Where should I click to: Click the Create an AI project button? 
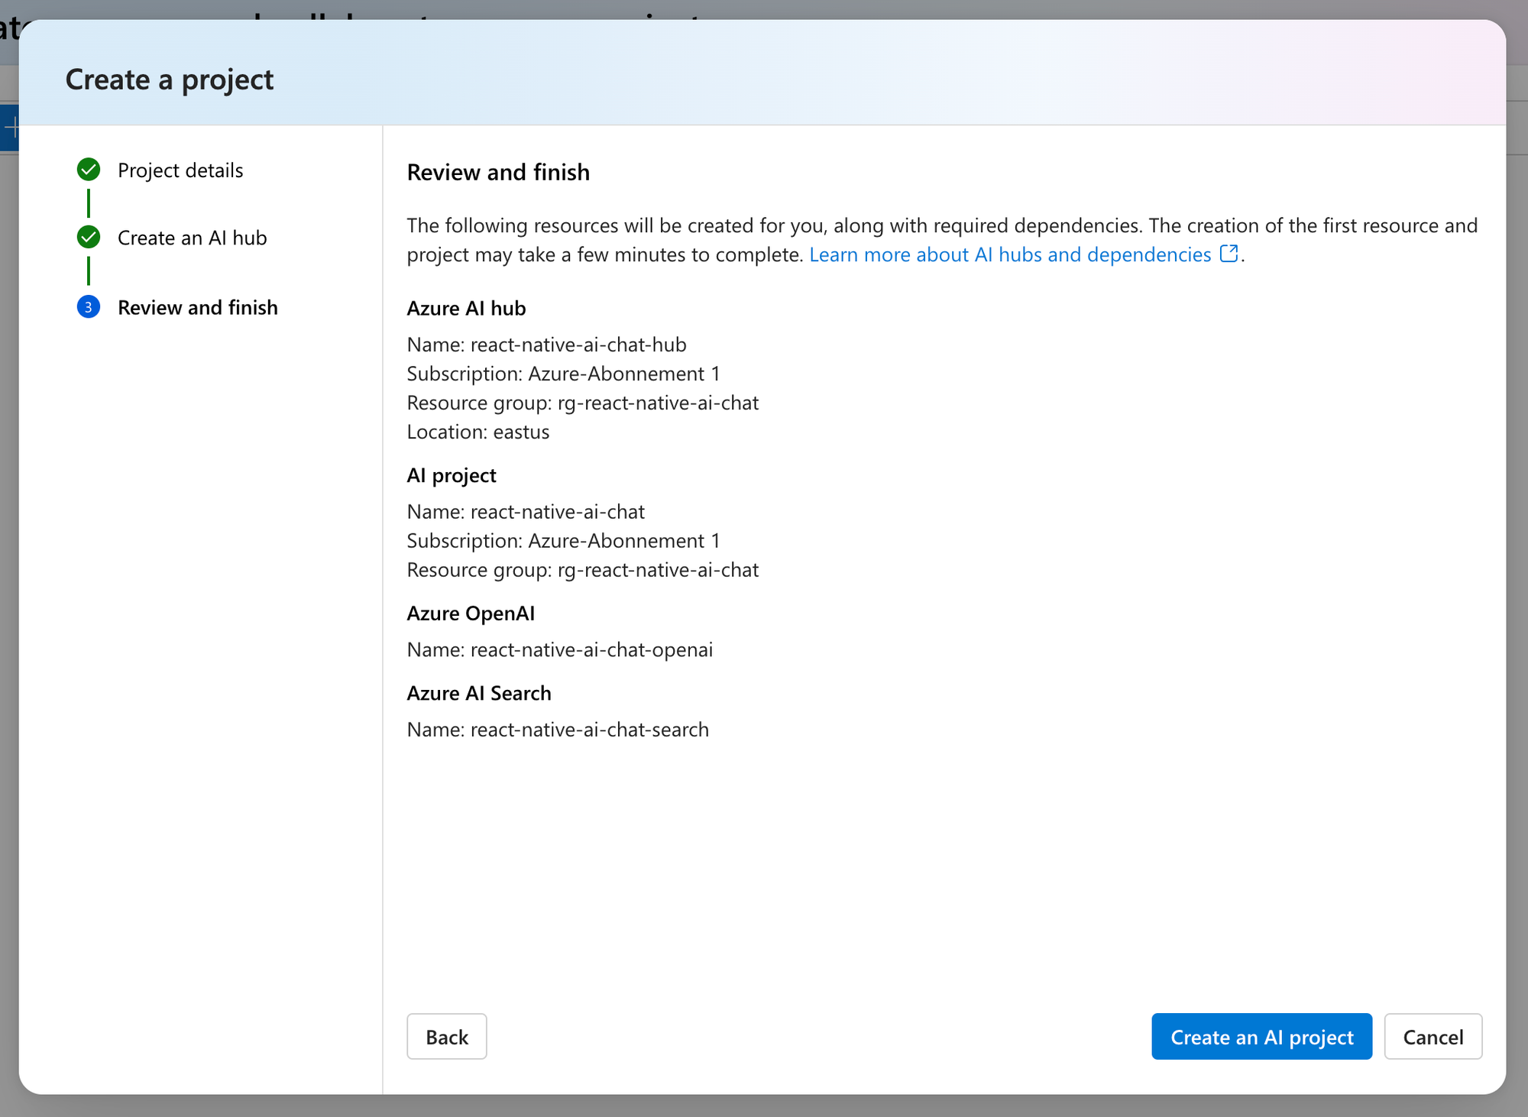(x=1261, y=1036)
